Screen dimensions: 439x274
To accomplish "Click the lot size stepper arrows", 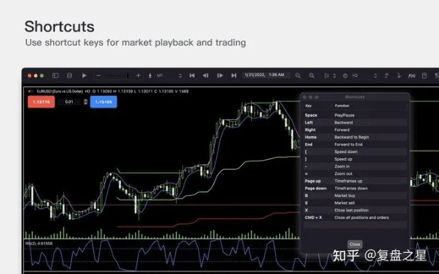I will [85, 102].
